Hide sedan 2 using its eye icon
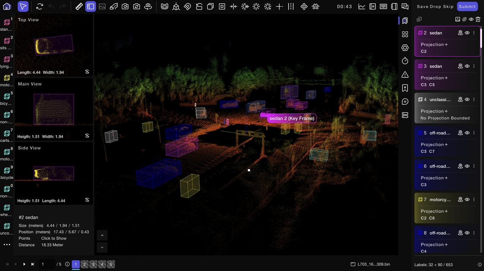 pyautogui.click(x=467, y=33)
